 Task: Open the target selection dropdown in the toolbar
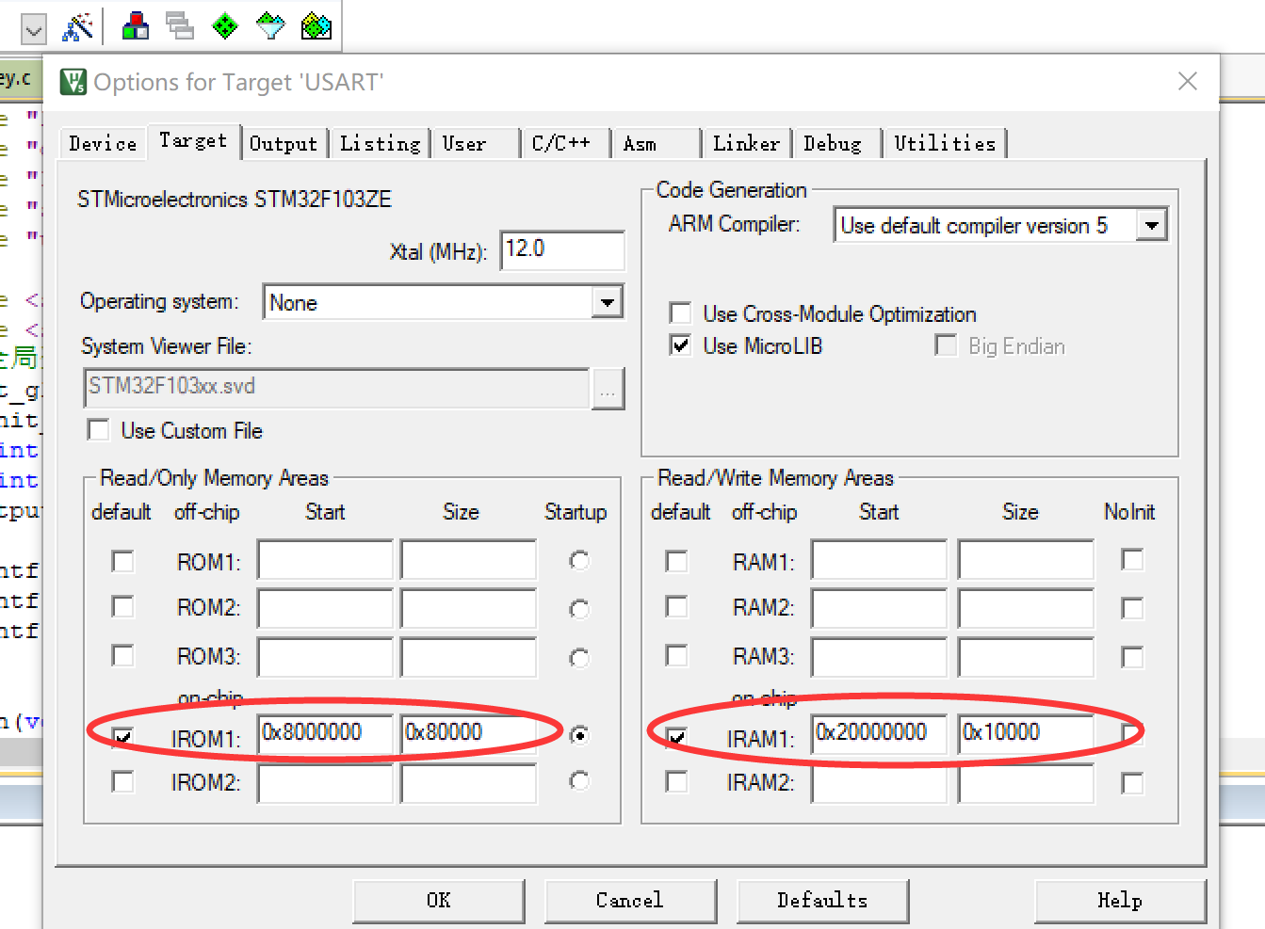click(34, 29)
